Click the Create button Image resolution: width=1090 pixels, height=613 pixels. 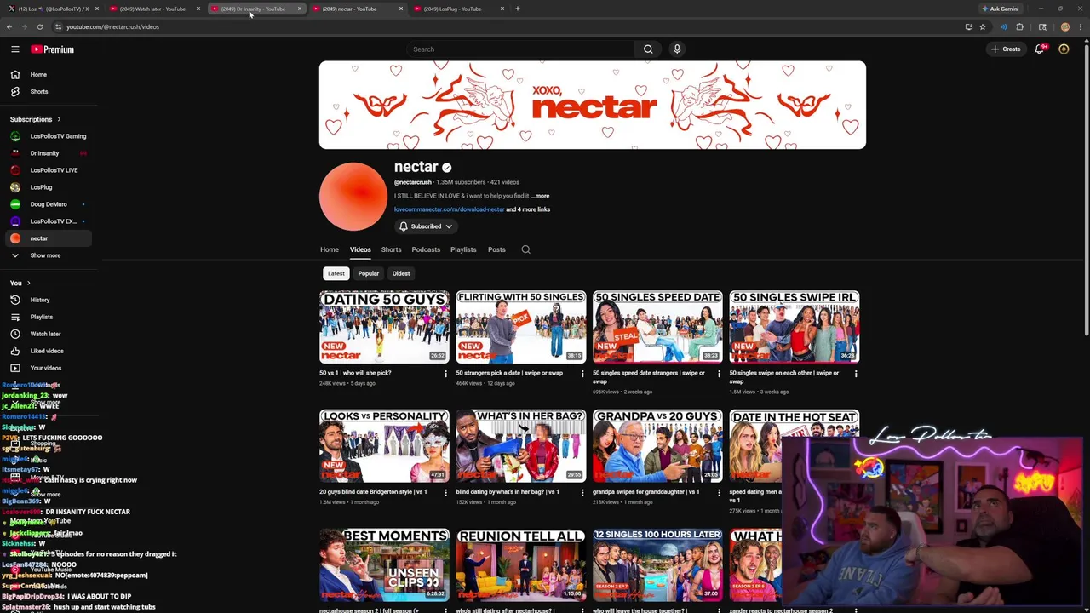coord(1006,49)
